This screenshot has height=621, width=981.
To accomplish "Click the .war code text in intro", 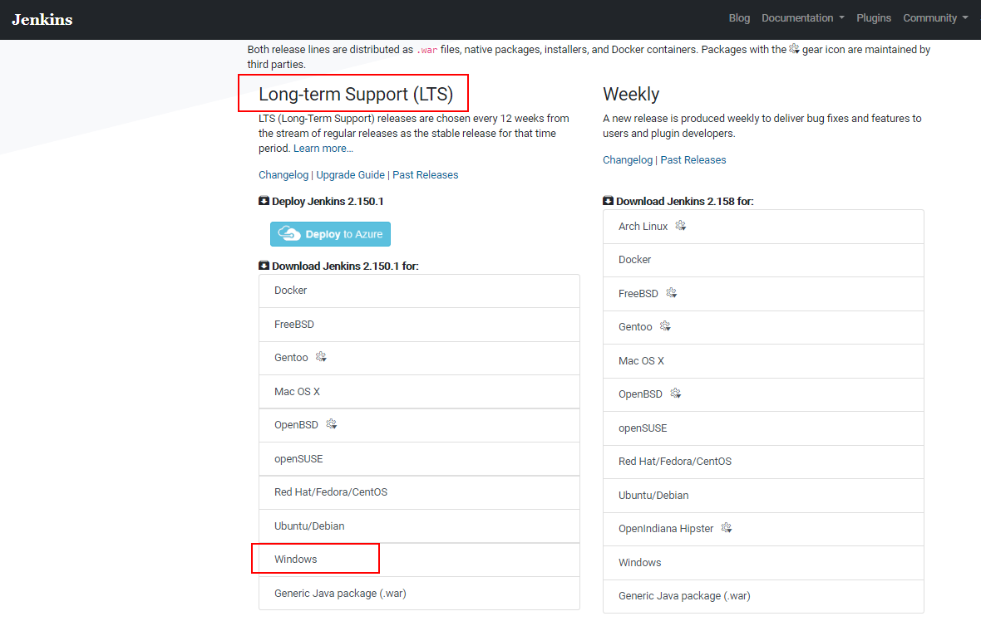I will tap(427, 50).
